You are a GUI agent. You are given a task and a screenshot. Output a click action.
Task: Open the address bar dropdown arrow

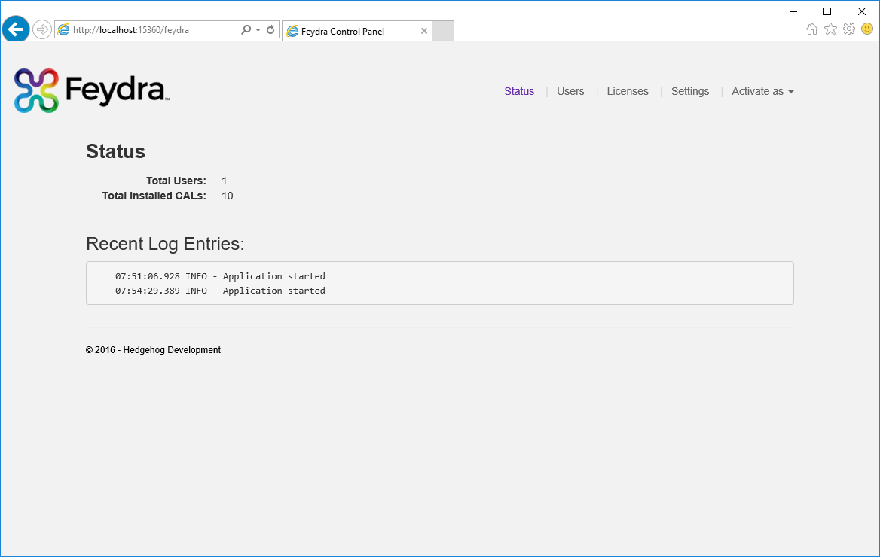coord(258,29)
